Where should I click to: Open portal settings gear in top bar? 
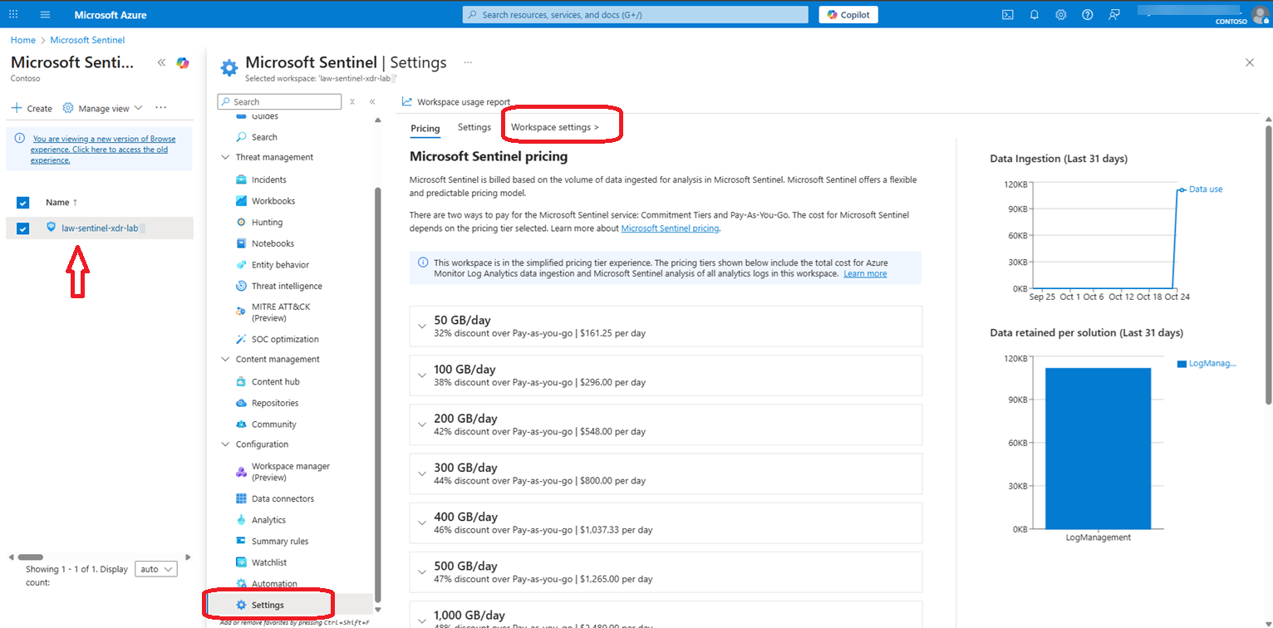(1061, 15)
